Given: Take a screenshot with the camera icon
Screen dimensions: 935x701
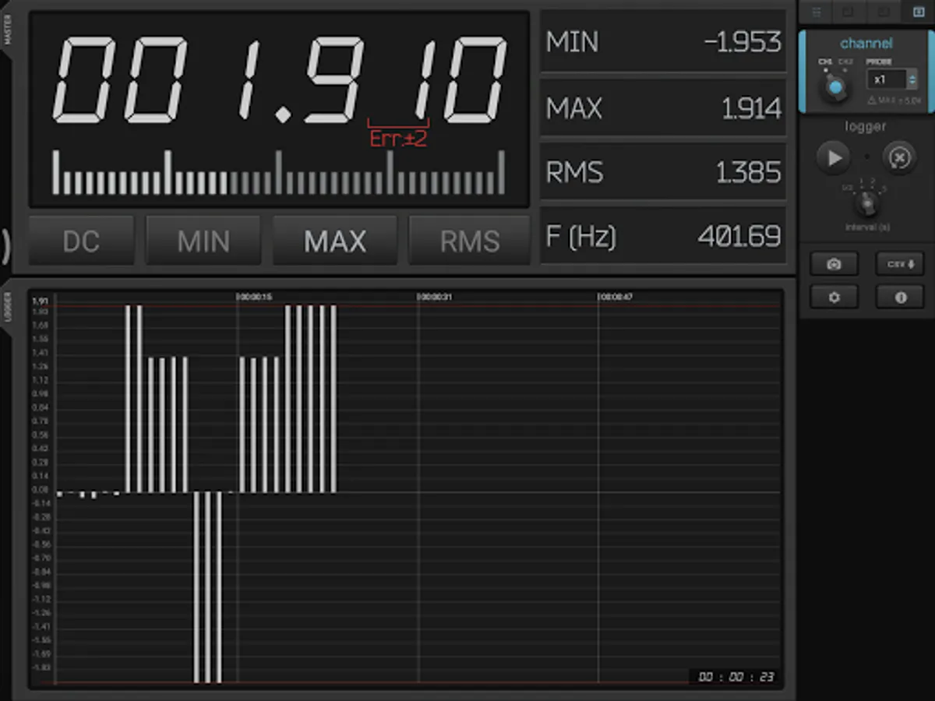Looking at the screenshot, I should click(x=834, y=264).
